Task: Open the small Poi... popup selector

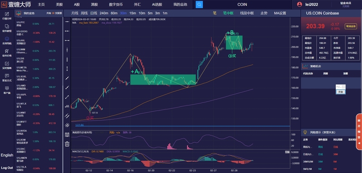Action: [341, 87]
